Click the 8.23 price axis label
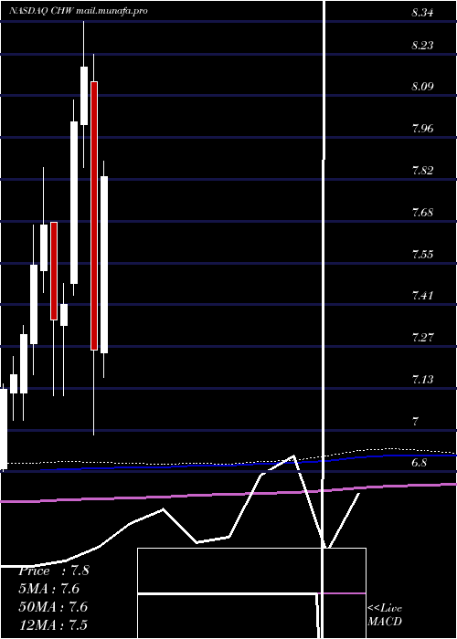This screenshot has height=639, width=457. (422, 46)
